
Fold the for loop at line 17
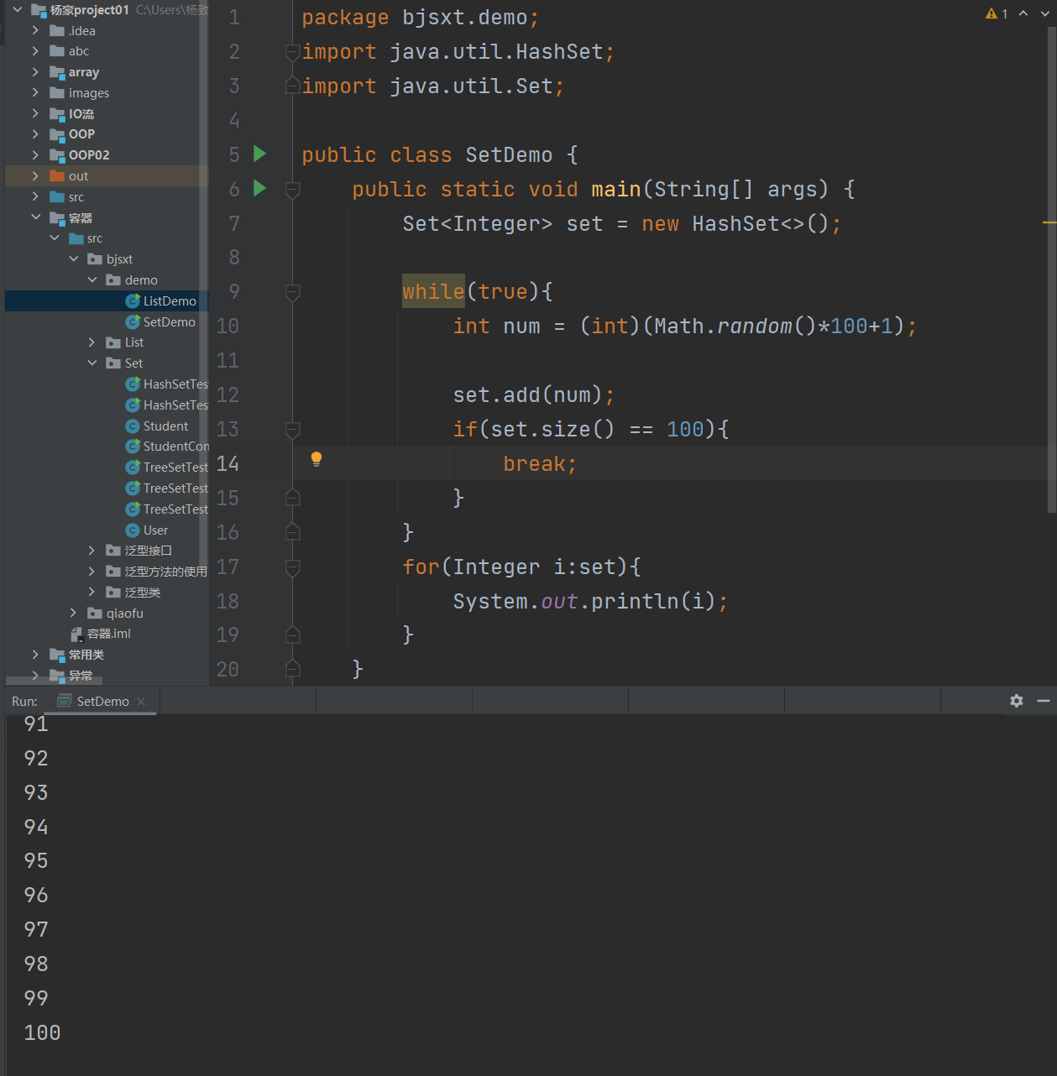pos(293,567)
